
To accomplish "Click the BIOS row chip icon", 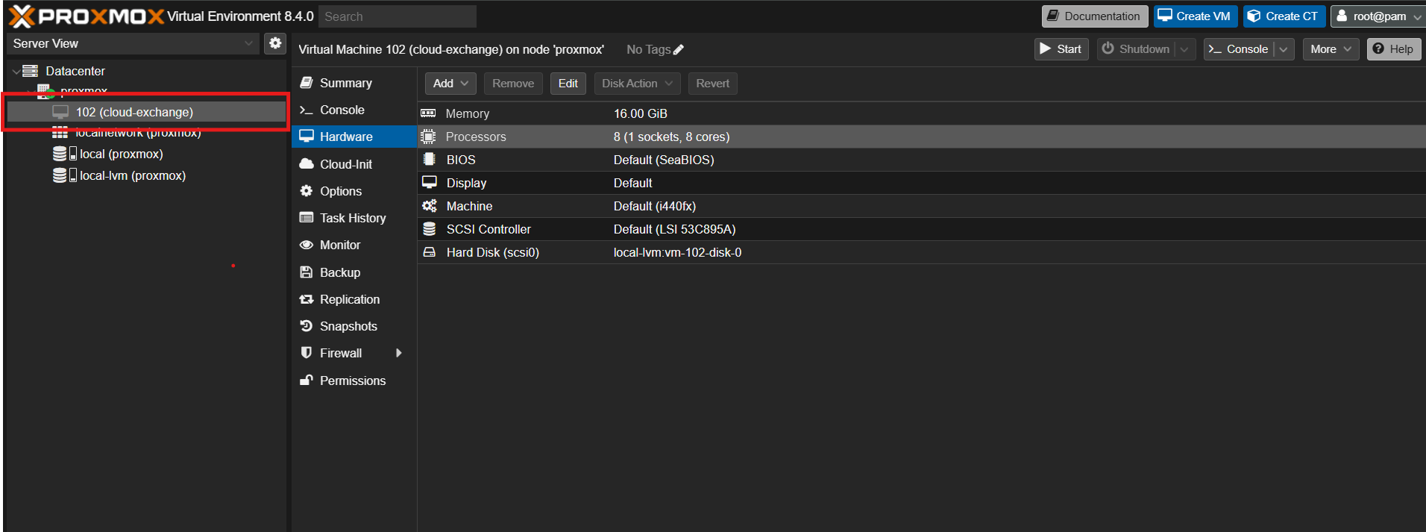I will pos(429,160).
